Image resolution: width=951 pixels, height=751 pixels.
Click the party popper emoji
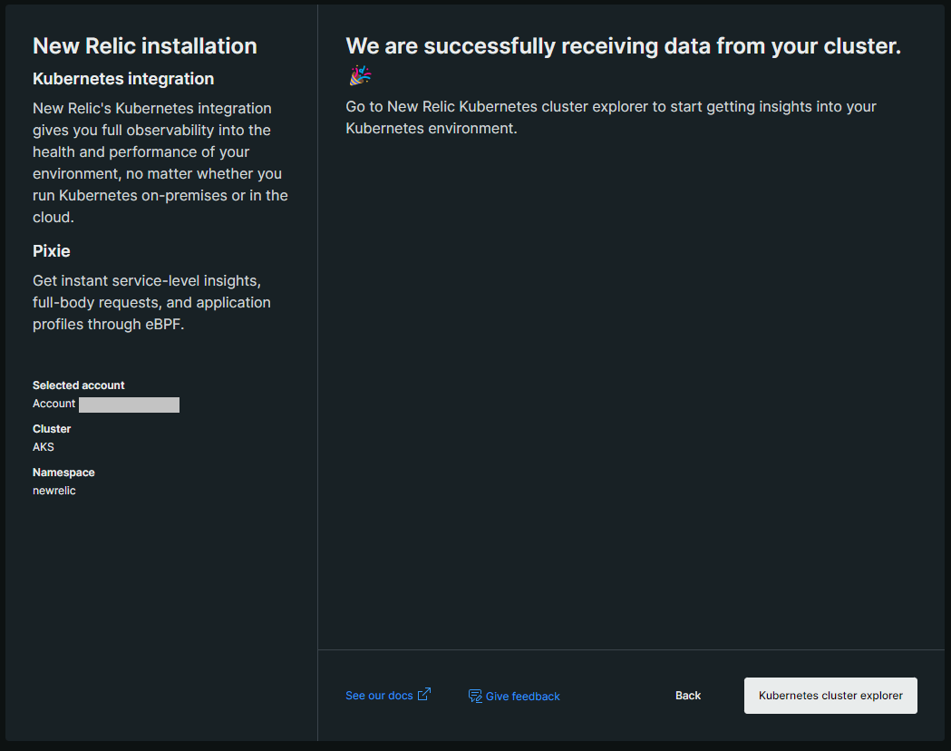360,75
